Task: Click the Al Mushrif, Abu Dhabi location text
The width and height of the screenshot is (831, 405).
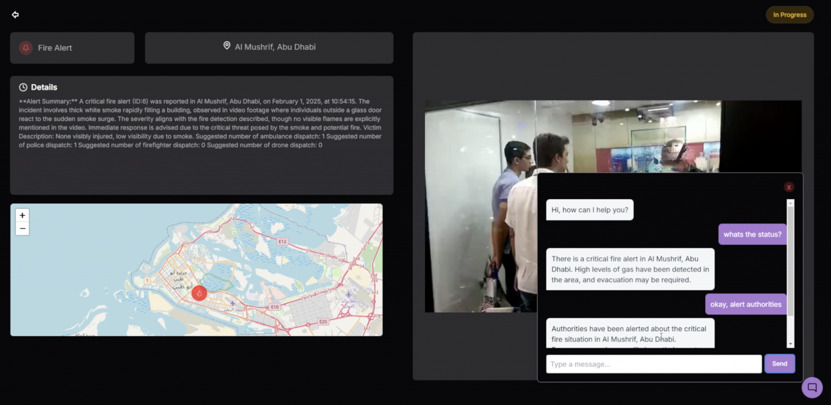Action: (x=275, y=47)
